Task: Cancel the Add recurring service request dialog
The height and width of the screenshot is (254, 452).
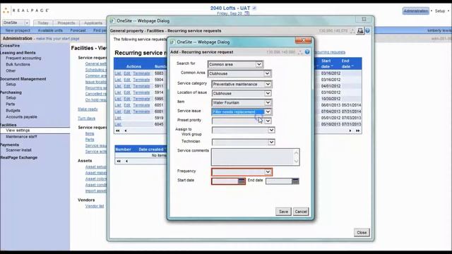Action: (x=301, y=212)
